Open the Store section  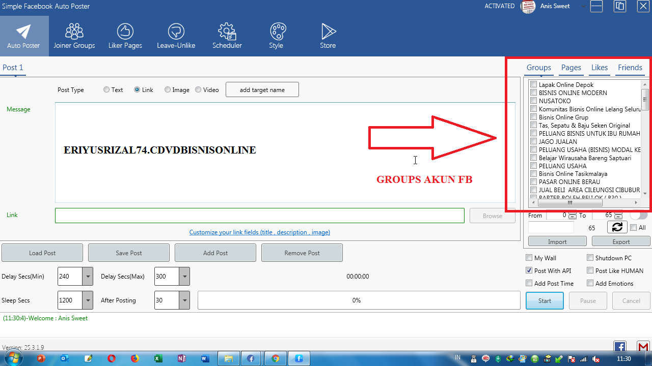[x=328, y=36]
